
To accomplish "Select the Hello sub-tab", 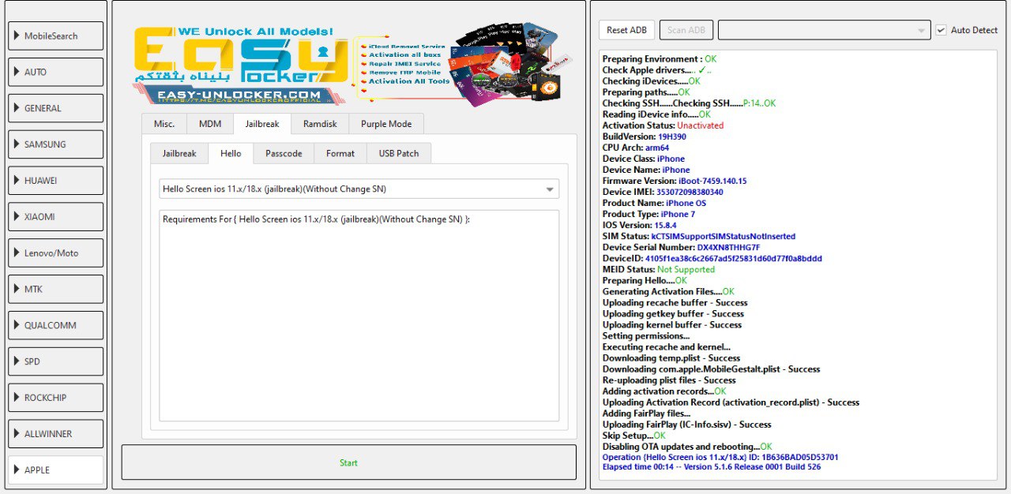I will [x=231, y=153].
